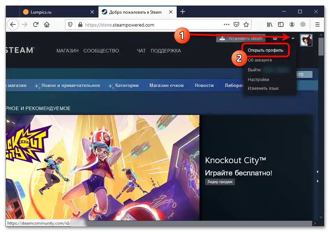Screen dimensions: 330x232
Task: Open Настройки from account menu
Action: (258, 80)
